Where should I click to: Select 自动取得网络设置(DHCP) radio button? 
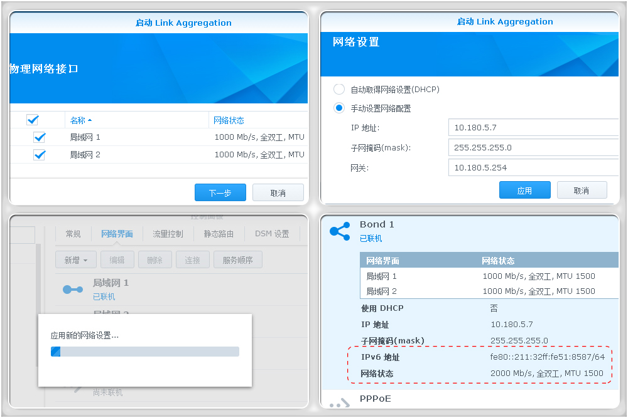339,89
